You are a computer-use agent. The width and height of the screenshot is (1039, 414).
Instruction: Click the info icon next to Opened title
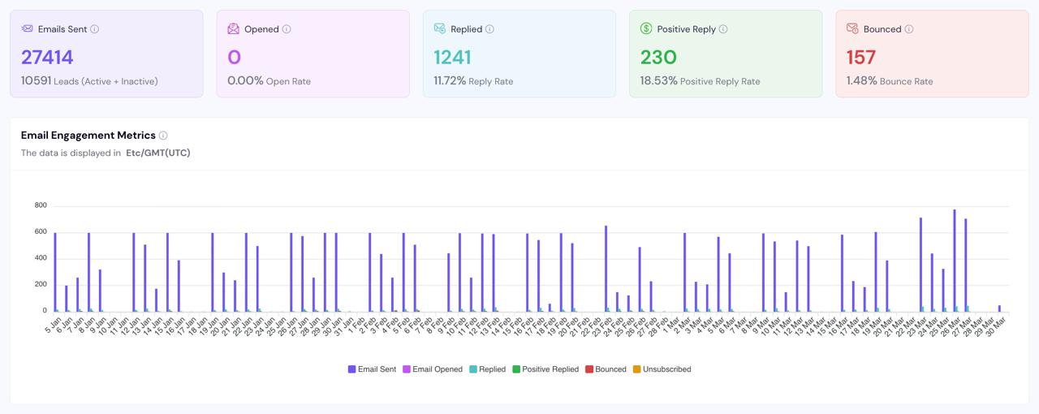tap(287, 29)
